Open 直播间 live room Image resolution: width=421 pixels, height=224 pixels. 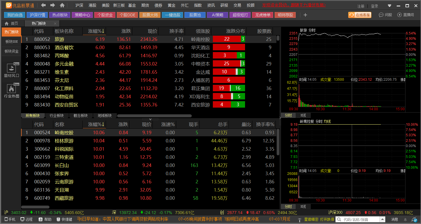[405, 15]
